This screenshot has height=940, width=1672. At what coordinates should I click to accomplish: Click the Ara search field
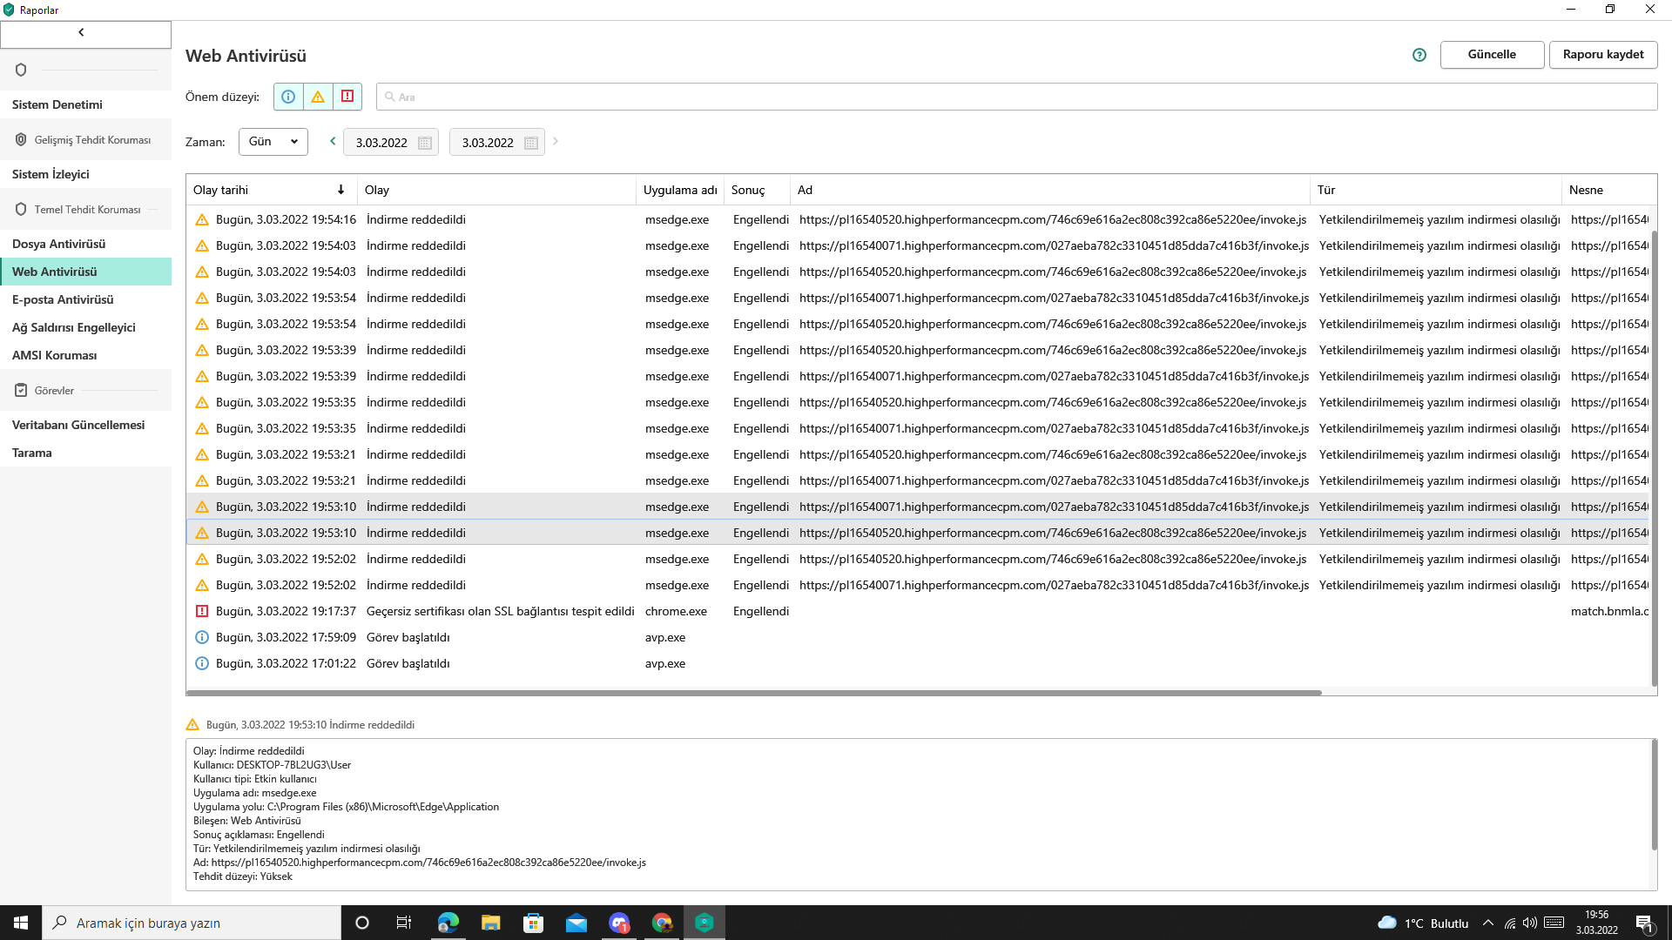pyautogui.click(x=1016, y=97)
